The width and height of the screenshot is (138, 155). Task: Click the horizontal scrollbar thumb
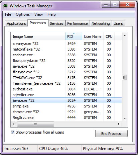[x=35, y=124]
